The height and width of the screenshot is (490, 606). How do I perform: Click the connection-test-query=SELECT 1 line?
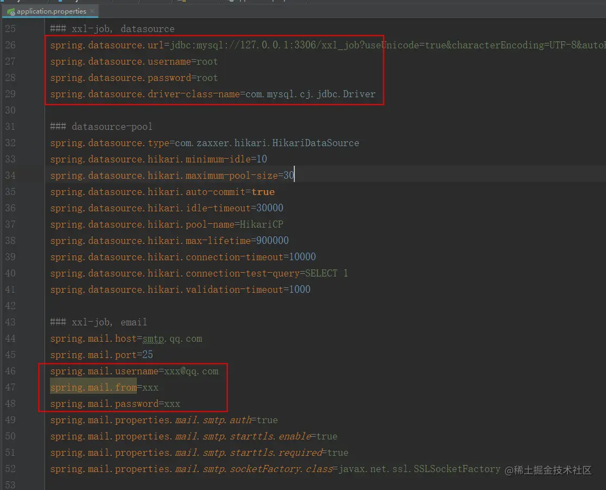point(199,273)
